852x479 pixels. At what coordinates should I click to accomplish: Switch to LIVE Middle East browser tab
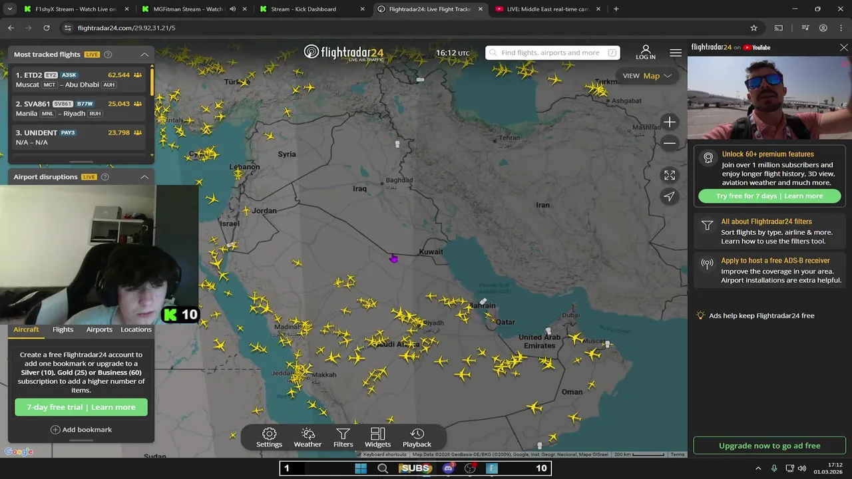tap(548, 9)
